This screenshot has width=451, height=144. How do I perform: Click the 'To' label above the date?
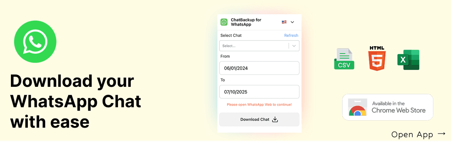tap(223, 80)
